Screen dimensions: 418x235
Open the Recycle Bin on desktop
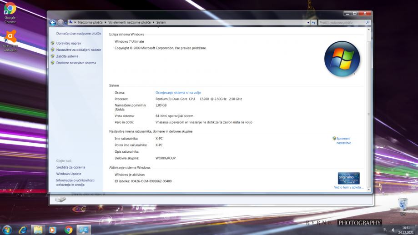tap(403, 205)
